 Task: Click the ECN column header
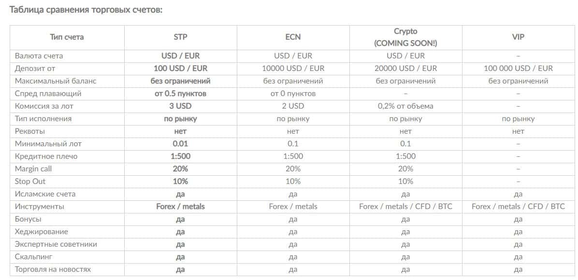[293, 37]
